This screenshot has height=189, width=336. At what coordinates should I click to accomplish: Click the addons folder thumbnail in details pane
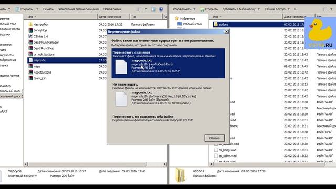pos(180,175)
